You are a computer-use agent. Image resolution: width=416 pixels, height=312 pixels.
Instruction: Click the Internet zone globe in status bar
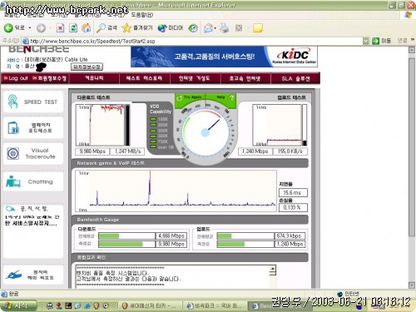coord(340,294)
